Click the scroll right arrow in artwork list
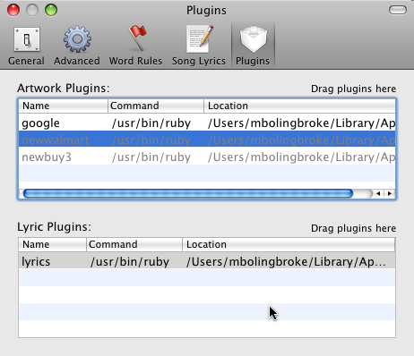 [390, 193]
